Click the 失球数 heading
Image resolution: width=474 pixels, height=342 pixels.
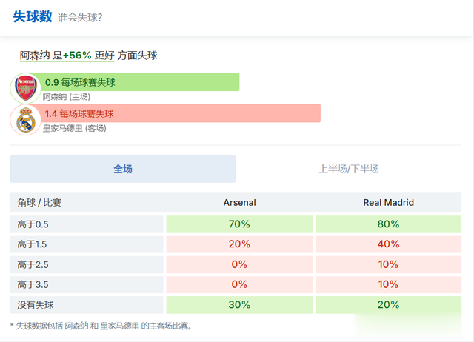click(x=32, y=17)
